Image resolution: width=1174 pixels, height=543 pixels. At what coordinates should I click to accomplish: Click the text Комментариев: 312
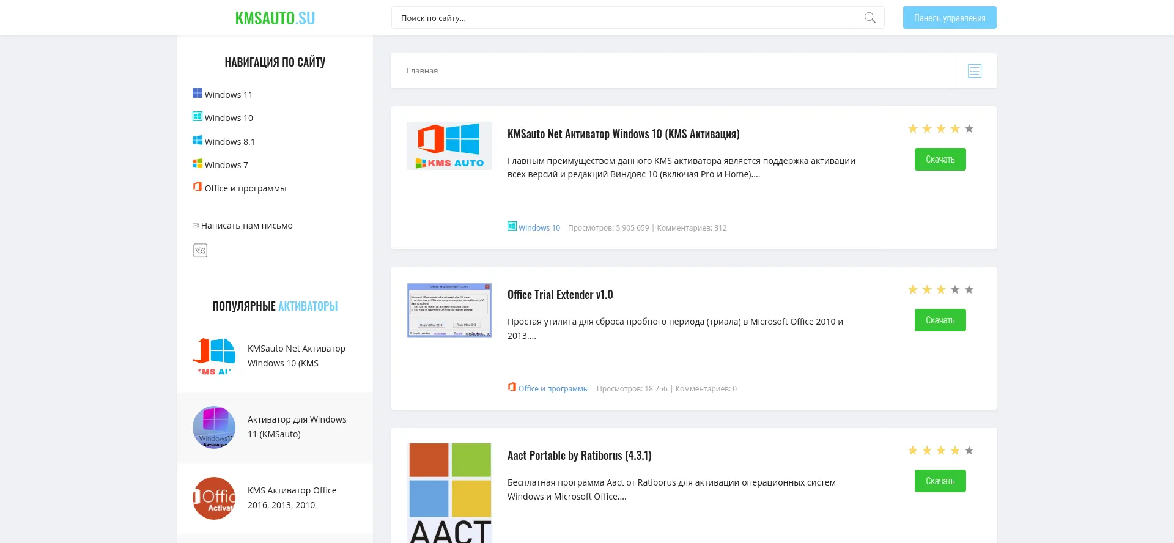click(x=692, y=228)
